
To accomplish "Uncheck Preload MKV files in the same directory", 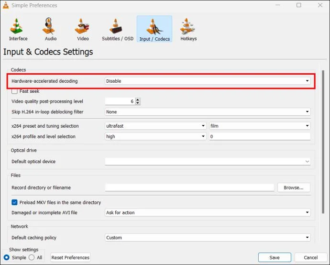I will (x=14, y=202).
